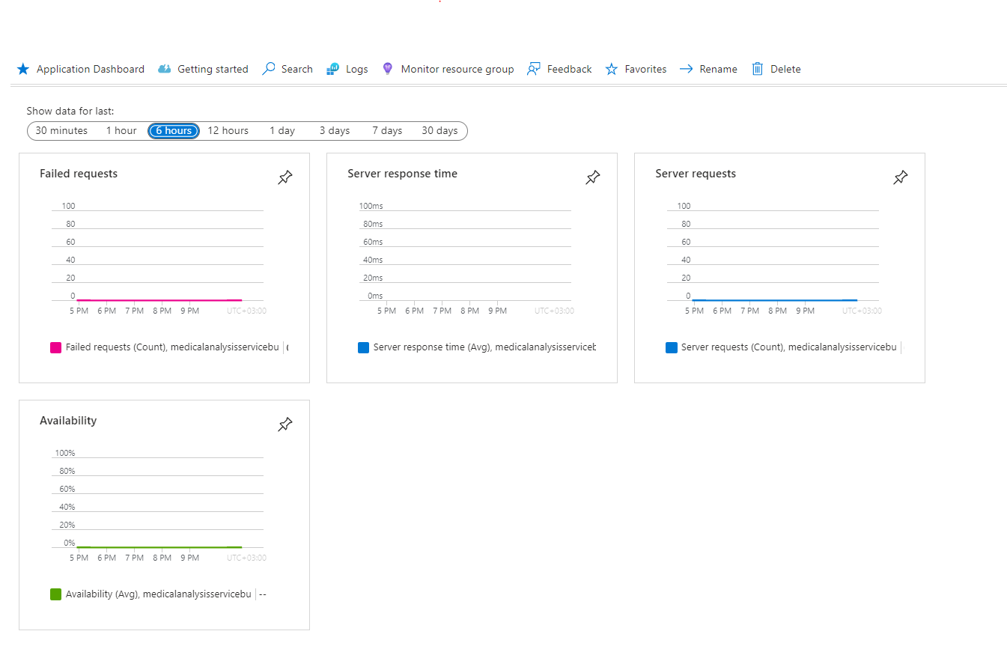The width and height of the screenshot is (1007, 646).
Task: Click the pink Failed requests legend swatch
Action: click(55, 347)
